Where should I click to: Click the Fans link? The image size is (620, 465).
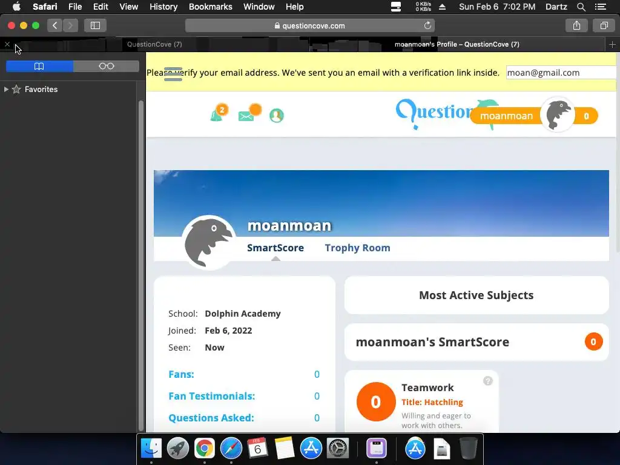click(x=181, y=374)
